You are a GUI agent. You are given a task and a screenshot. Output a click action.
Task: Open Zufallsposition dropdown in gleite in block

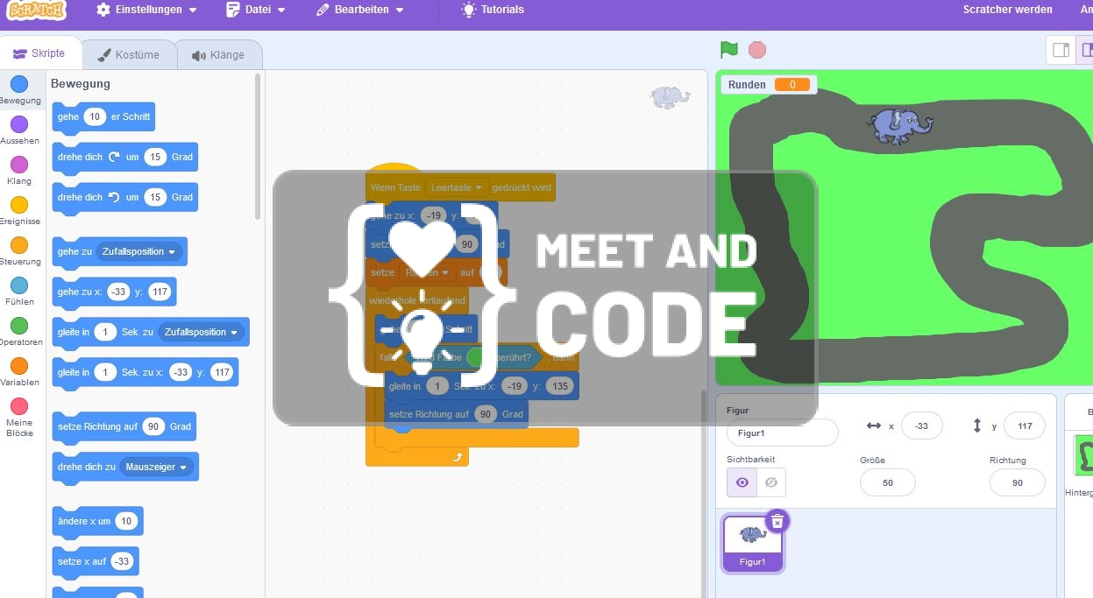201,332
